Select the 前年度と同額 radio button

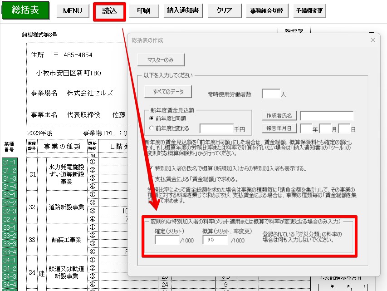click(152, 118)
